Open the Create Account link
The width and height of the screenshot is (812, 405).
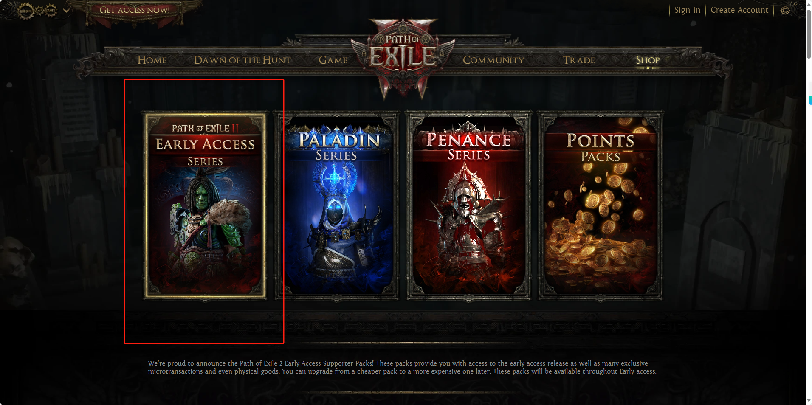coord(739,10)
